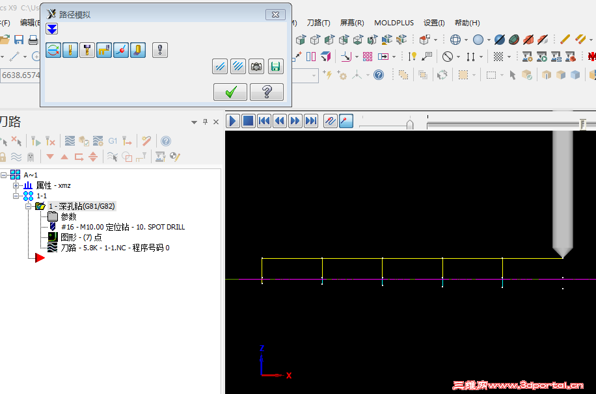Close the 刀路 toolpaths panel
This screenshot has width=596, height=394.
(216, 122)
